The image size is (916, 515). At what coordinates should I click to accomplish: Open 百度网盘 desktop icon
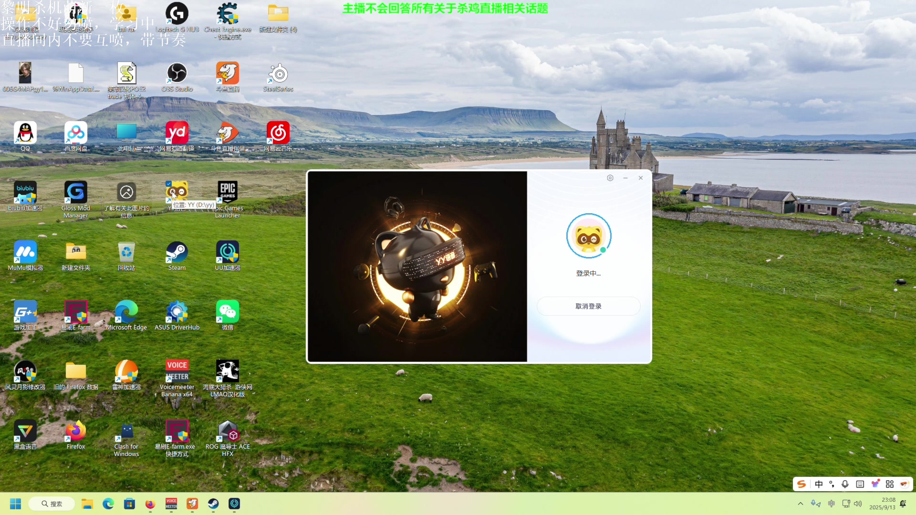[x=76, y=136]
